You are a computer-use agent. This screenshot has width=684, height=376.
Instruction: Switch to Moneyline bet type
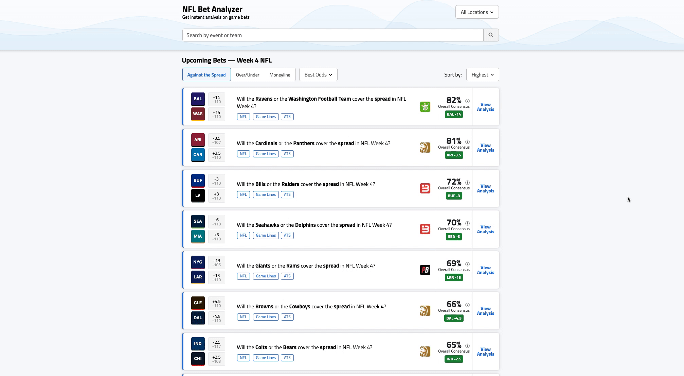click(280, 75)
